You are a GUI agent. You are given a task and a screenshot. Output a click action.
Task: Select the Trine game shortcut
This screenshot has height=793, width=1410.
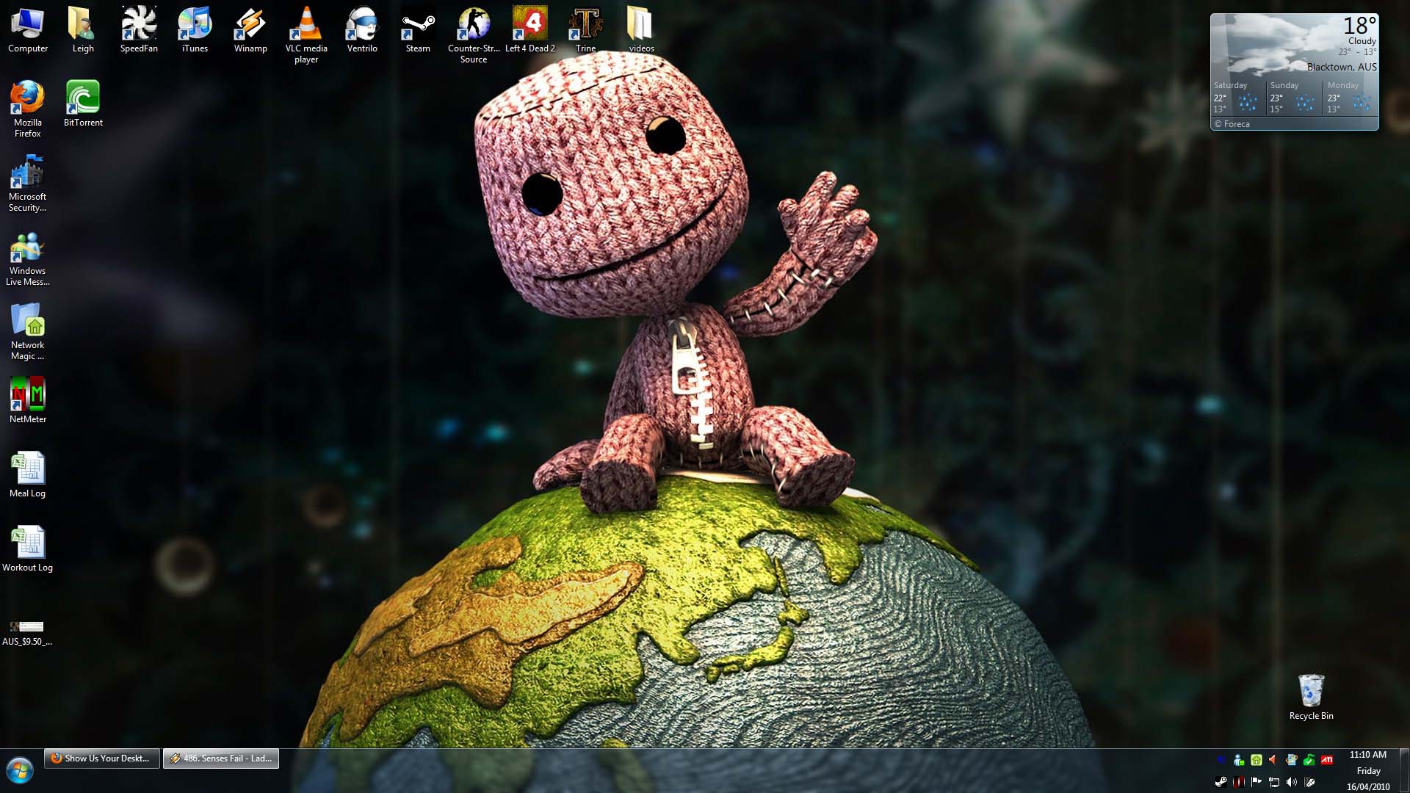point(585,30)
